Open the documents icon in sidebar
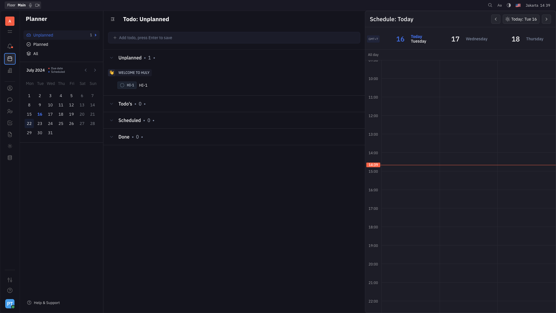Screen dimensions: 556x313 click(10, 134)
